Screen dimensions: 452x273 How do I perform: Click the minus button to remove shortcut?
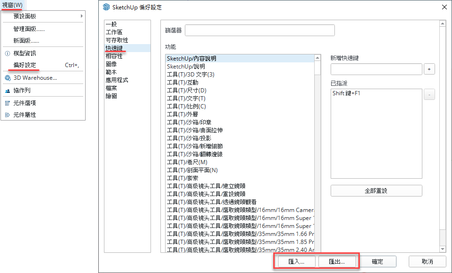(x=429, y=94)
